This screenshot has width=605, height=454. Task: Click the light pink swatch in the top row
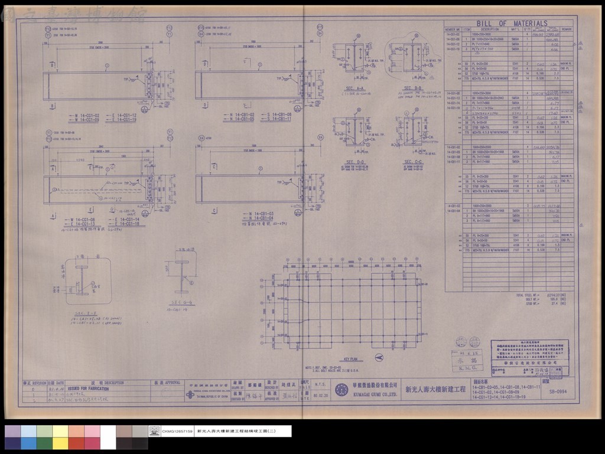pyautogui.click(x=92, y=431)
